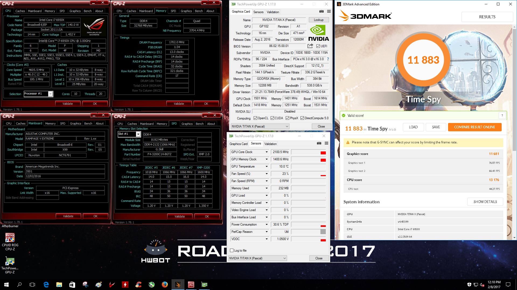Switch to GPU-Z taskbar icon
Image resolution: width=517 pixels, height=290 pixels.
point(204,285)
